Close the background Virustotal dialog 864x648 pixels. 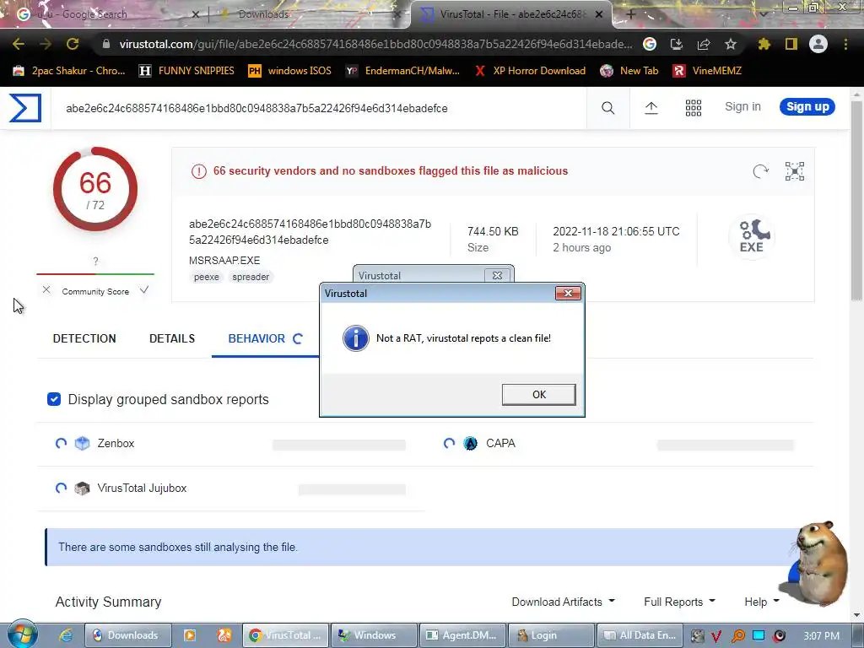click(x=497, y=275)
